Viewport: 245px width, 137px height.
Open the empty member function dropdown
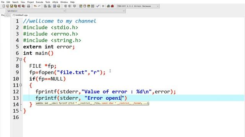[96, 11]
